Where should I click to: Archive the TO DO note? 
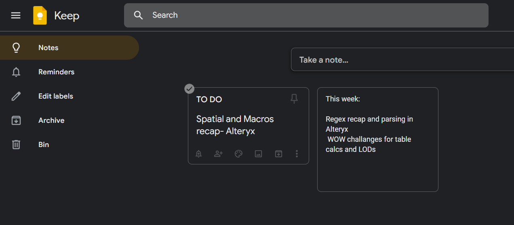coord(278,154)
